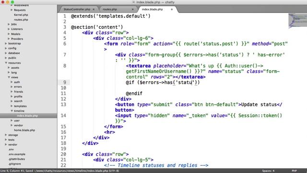
Task: Expand the auth folder arrow
Action: click(x=12, y=82)
